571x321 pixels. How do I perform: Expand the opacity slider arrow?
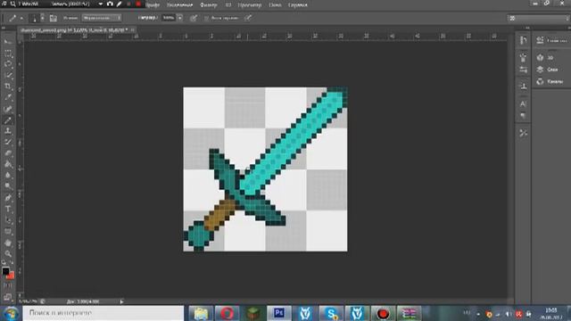(180, 18)
